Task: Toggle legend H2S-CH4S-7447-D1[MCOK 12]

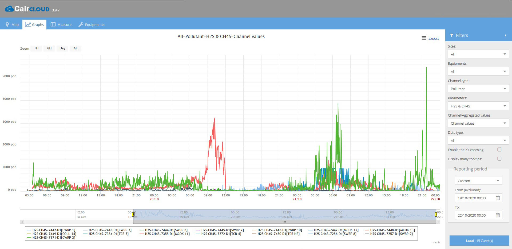Action: tap(334, 230)
